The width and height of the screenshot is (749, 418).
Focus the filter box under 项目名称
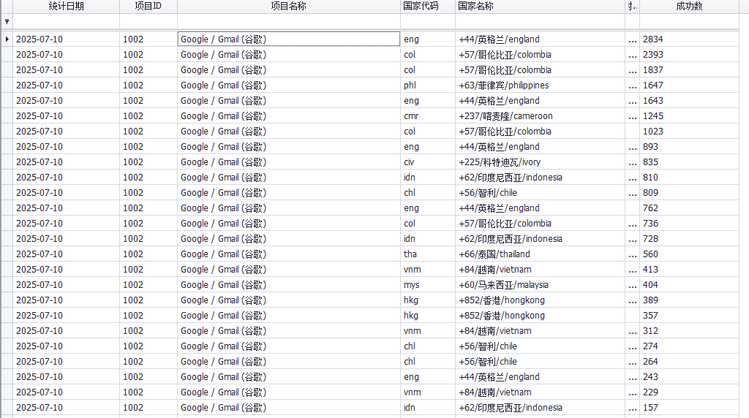[x=288, y=21]
